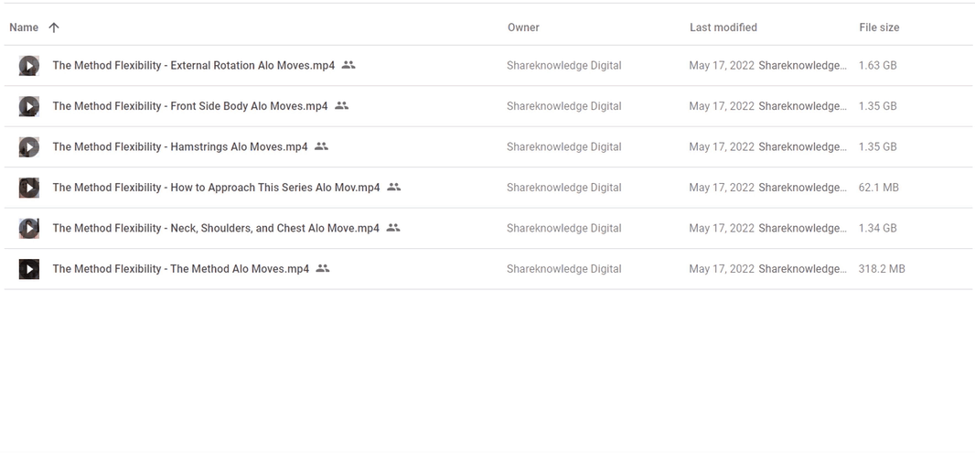The height and width of the screenshot is (453, 975).
Task: Open External Rotation Alo Moves.mp4 file
Action: point(193,66)
